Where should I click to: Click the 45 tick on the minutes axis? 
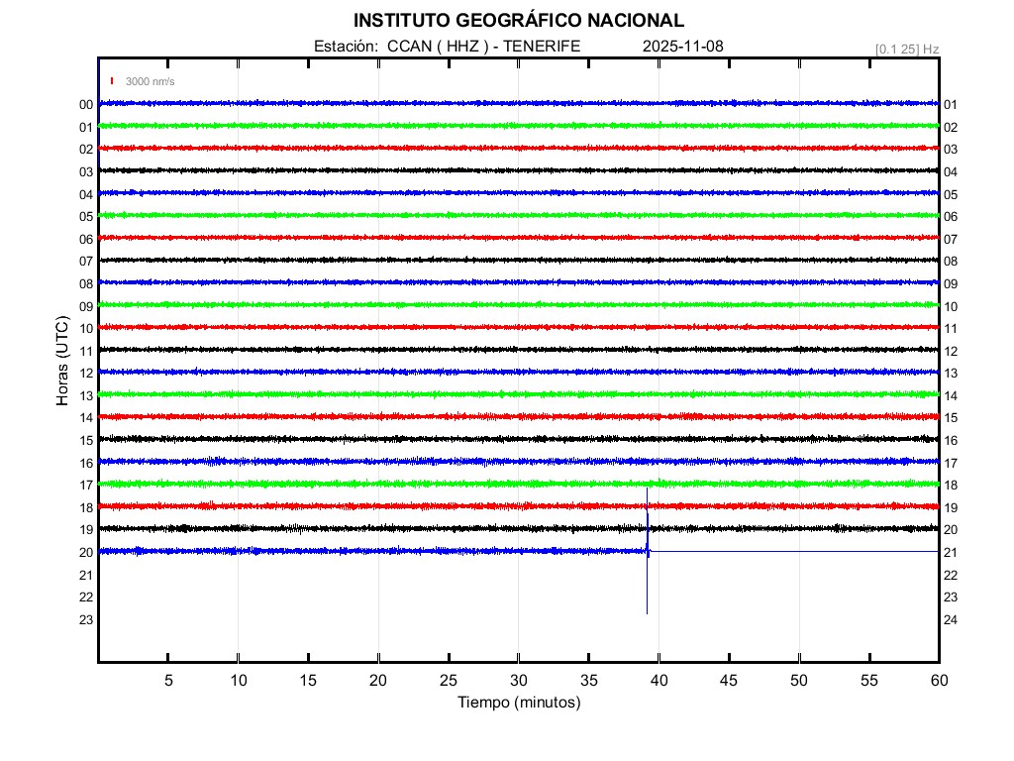coord(729,681)
